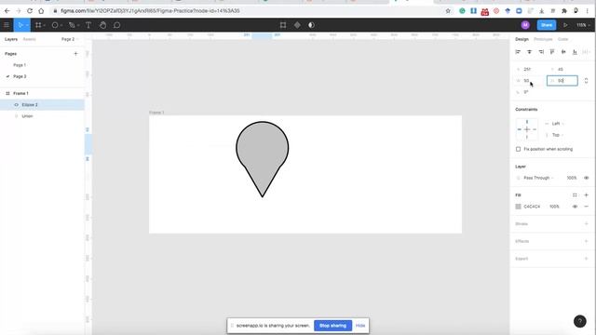Toggle layer visibility eye in Layer section

586,178
